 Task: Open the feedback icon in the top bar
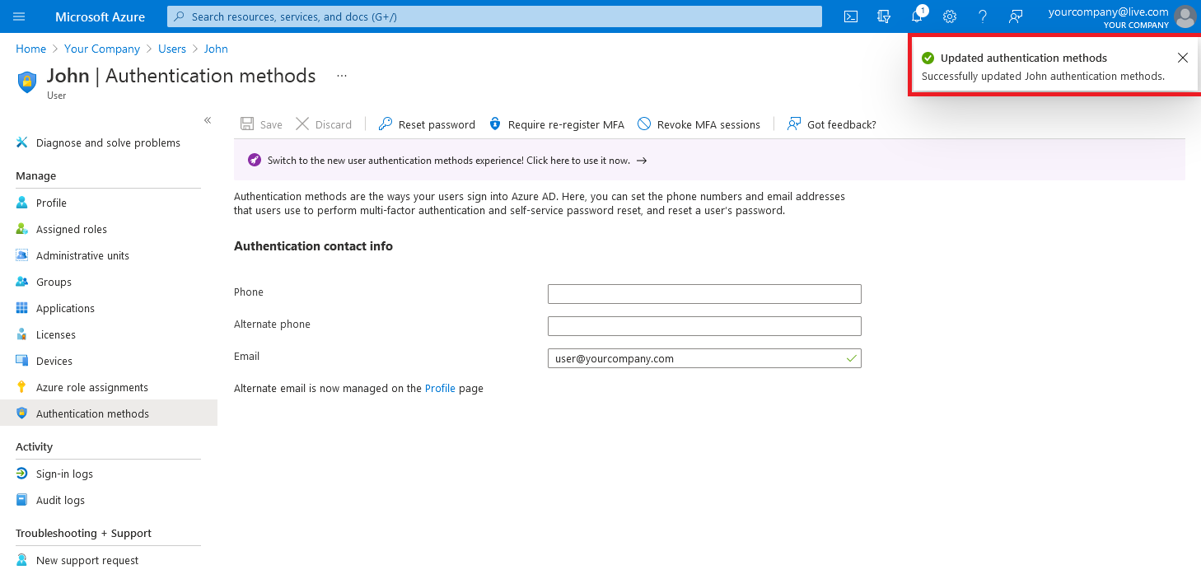coord(1016,16)
